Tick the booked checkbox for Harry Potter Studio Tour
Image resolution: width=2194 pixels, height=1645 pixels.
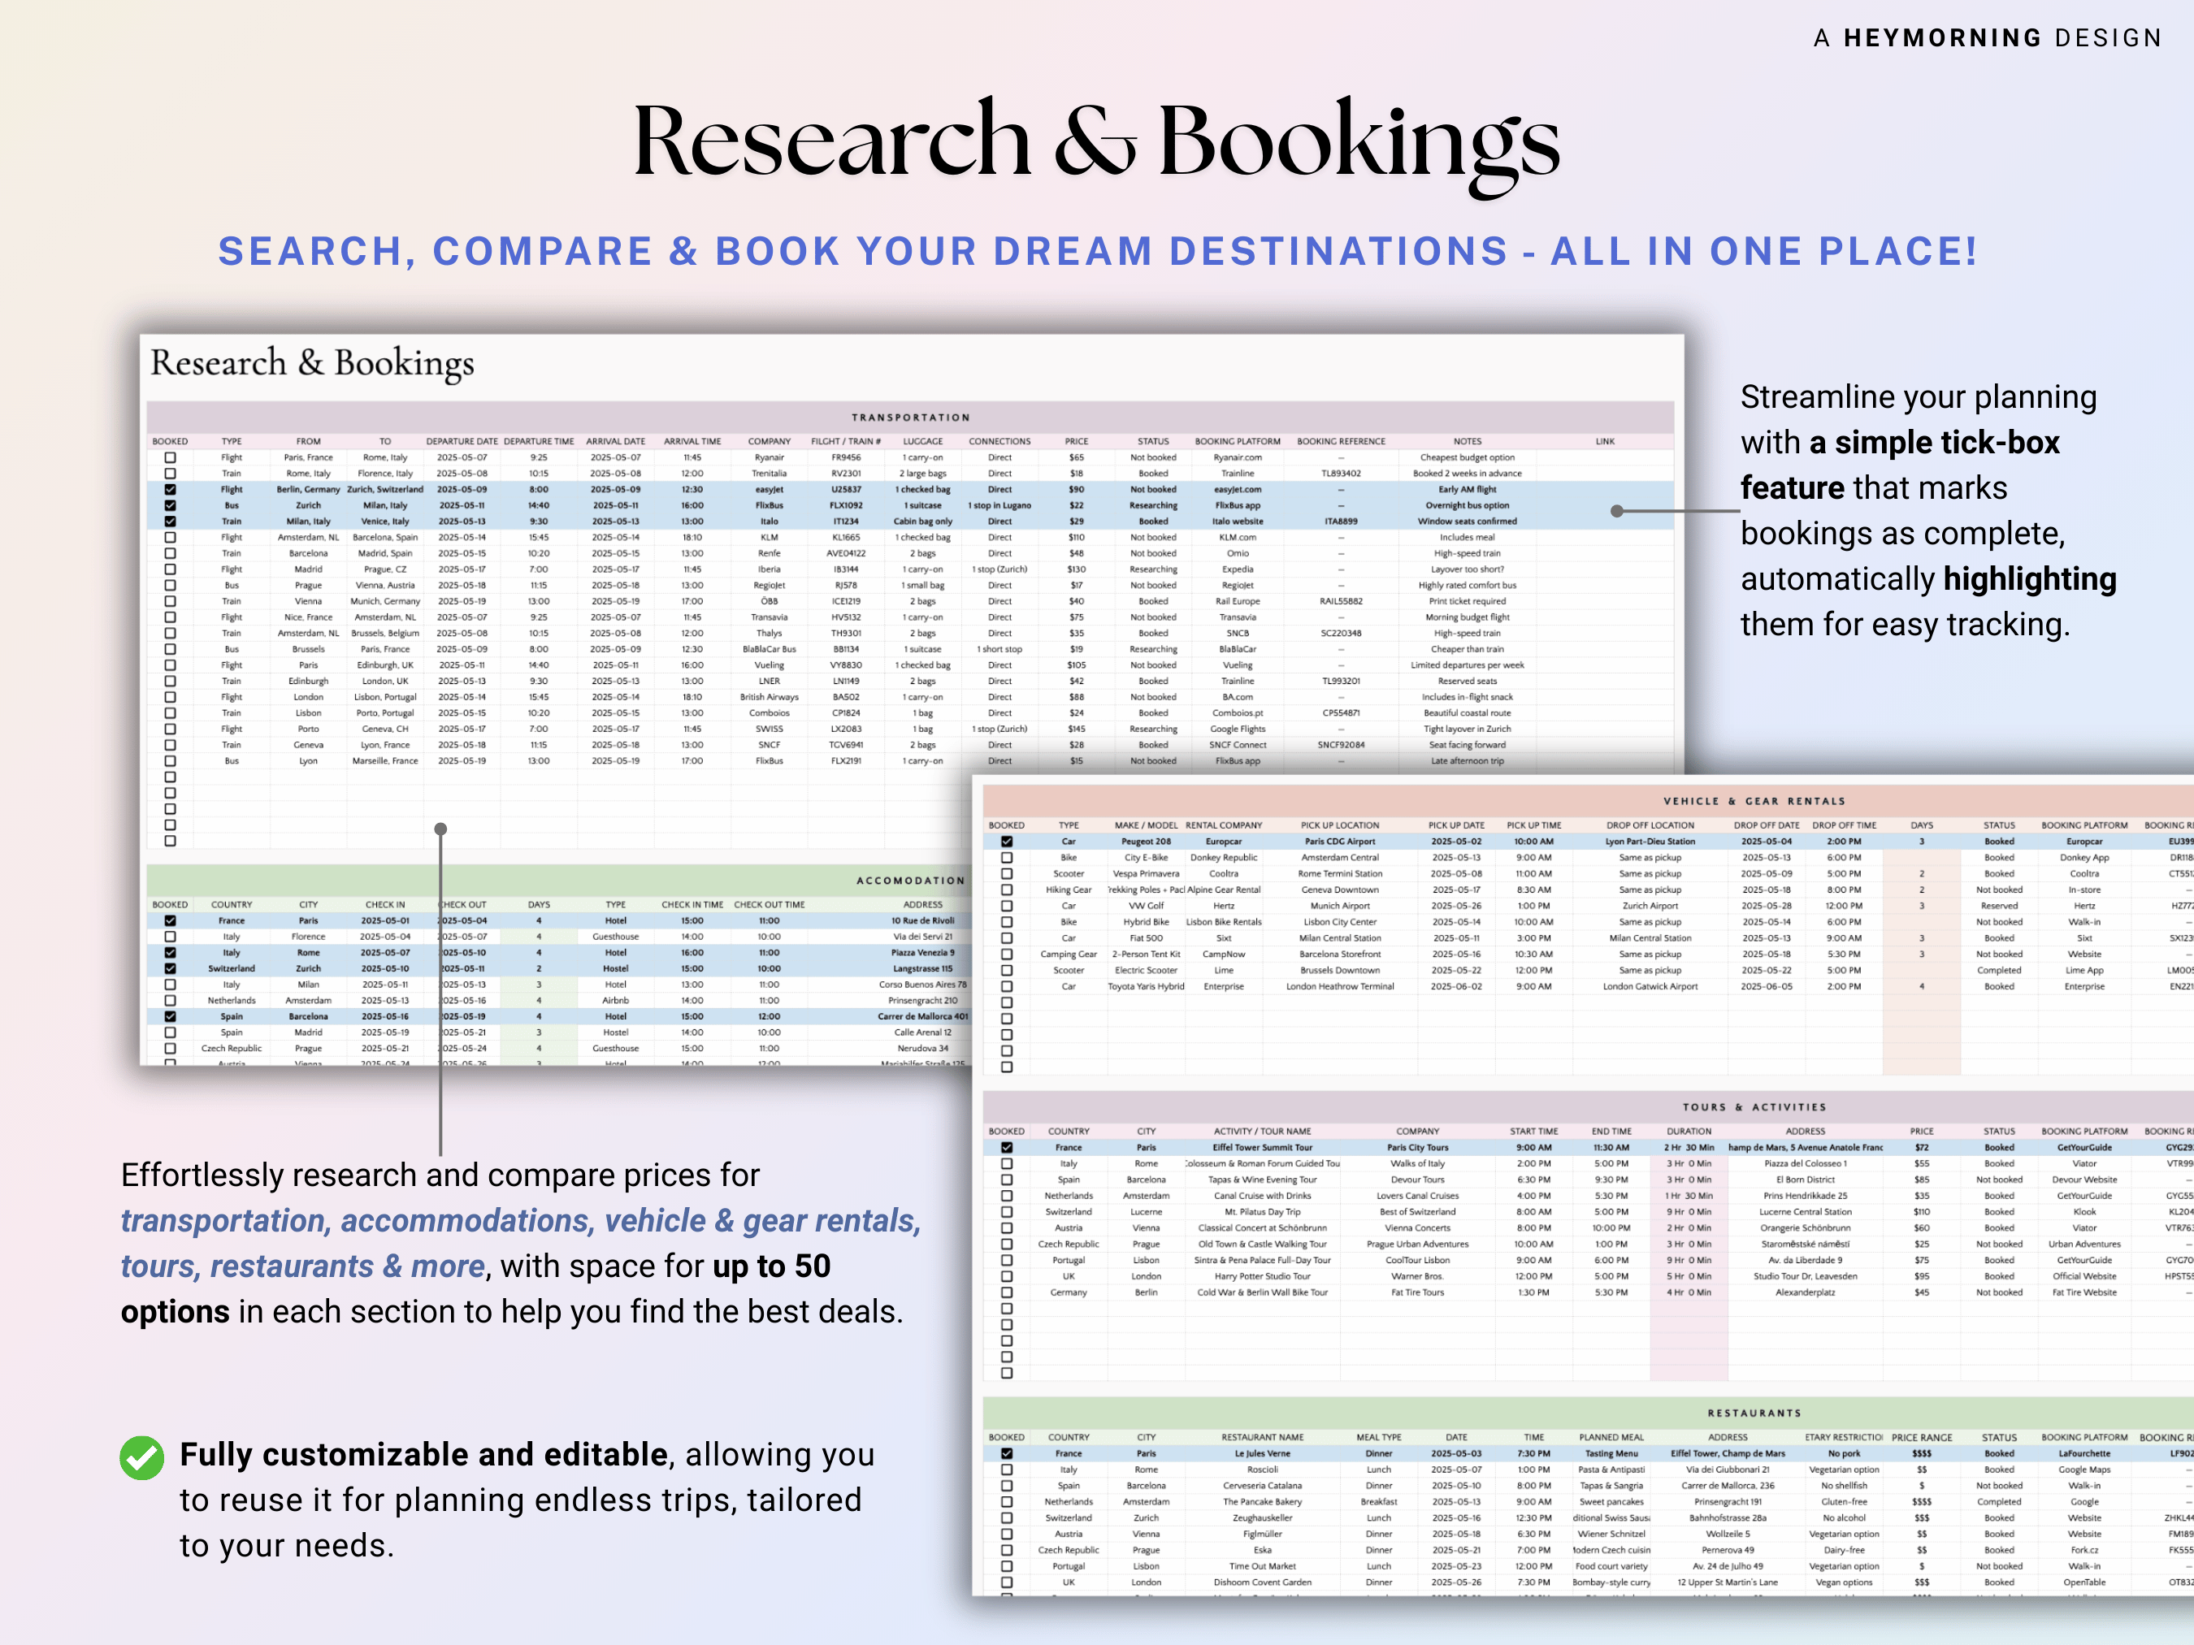[x=1007, y=1276]
